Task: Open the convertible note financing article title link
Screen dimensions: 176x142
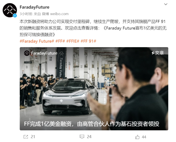Action: (x=93, y=31)
